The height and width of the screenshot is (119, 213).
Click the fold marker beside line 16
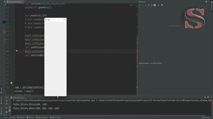(14, 20)
